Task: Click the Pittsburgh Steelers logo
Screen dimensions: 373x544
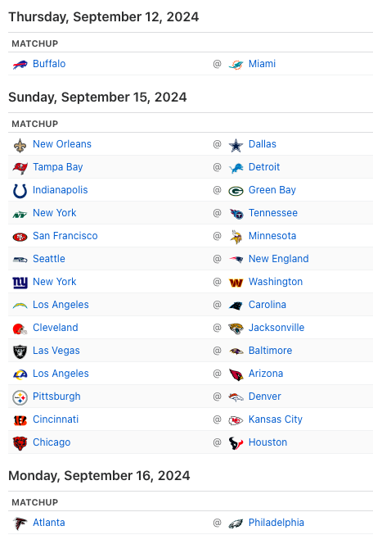Action: pyautogui.click(x=20, y=397)
